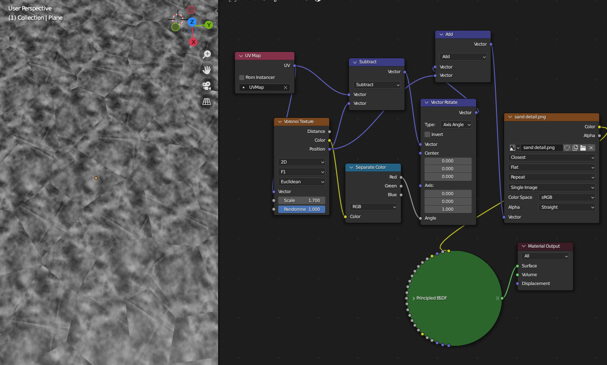Click the browse image datablock icon
The width and height of the screenshot is (607, 365).
click(511, 147)
